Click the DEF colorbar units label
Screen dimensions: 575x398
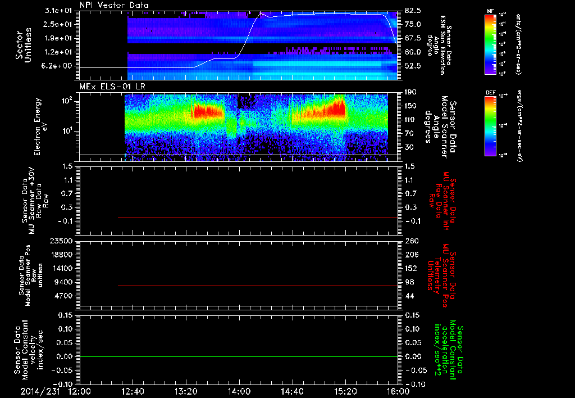coord(519,126)
